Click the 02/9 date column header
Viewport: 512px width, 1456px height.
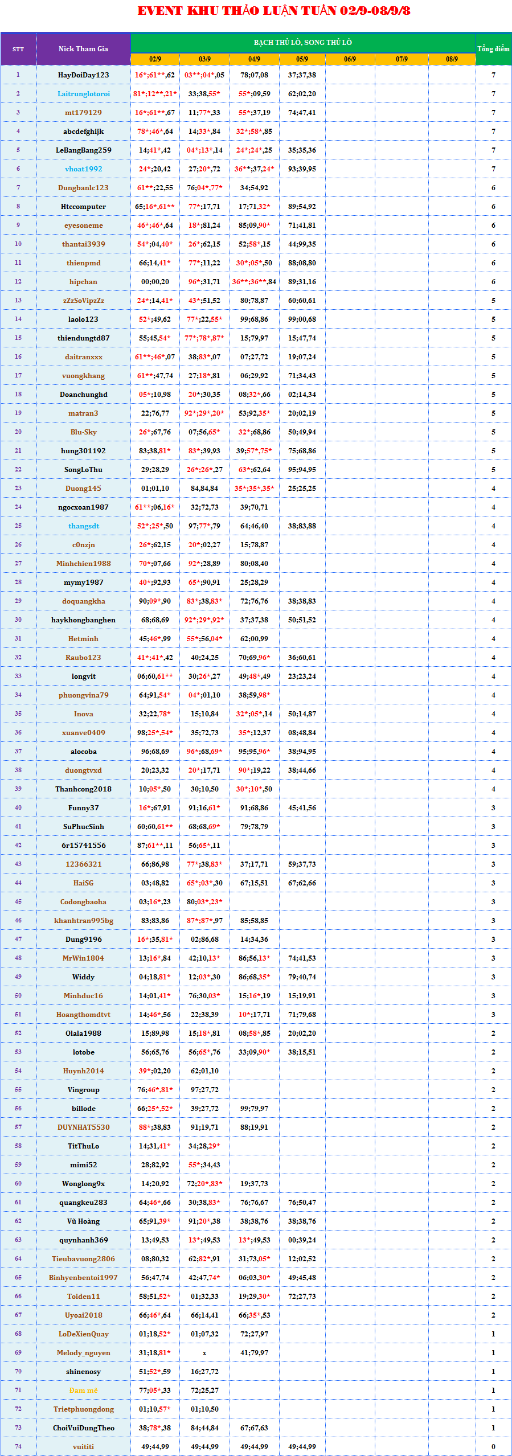[155, 59]
